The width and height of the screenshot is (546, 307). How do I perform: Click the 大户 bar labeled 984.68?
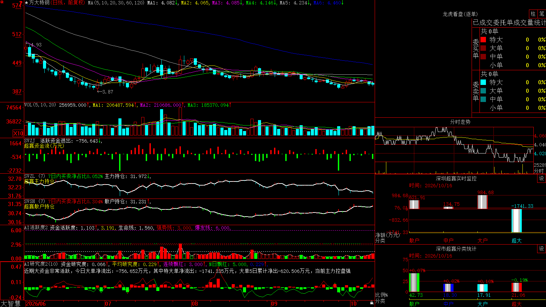pos(483,202)
